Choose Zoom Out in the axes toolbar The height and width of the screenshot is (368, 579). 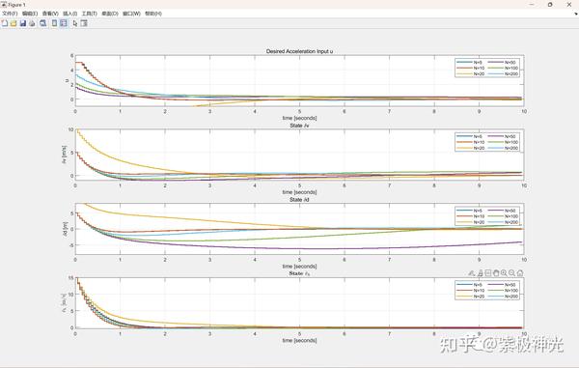(x=511, y=273)
